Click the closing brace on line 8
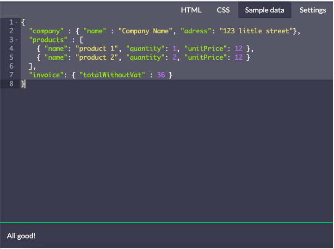334x249 pixels. [x=23, y=84]
